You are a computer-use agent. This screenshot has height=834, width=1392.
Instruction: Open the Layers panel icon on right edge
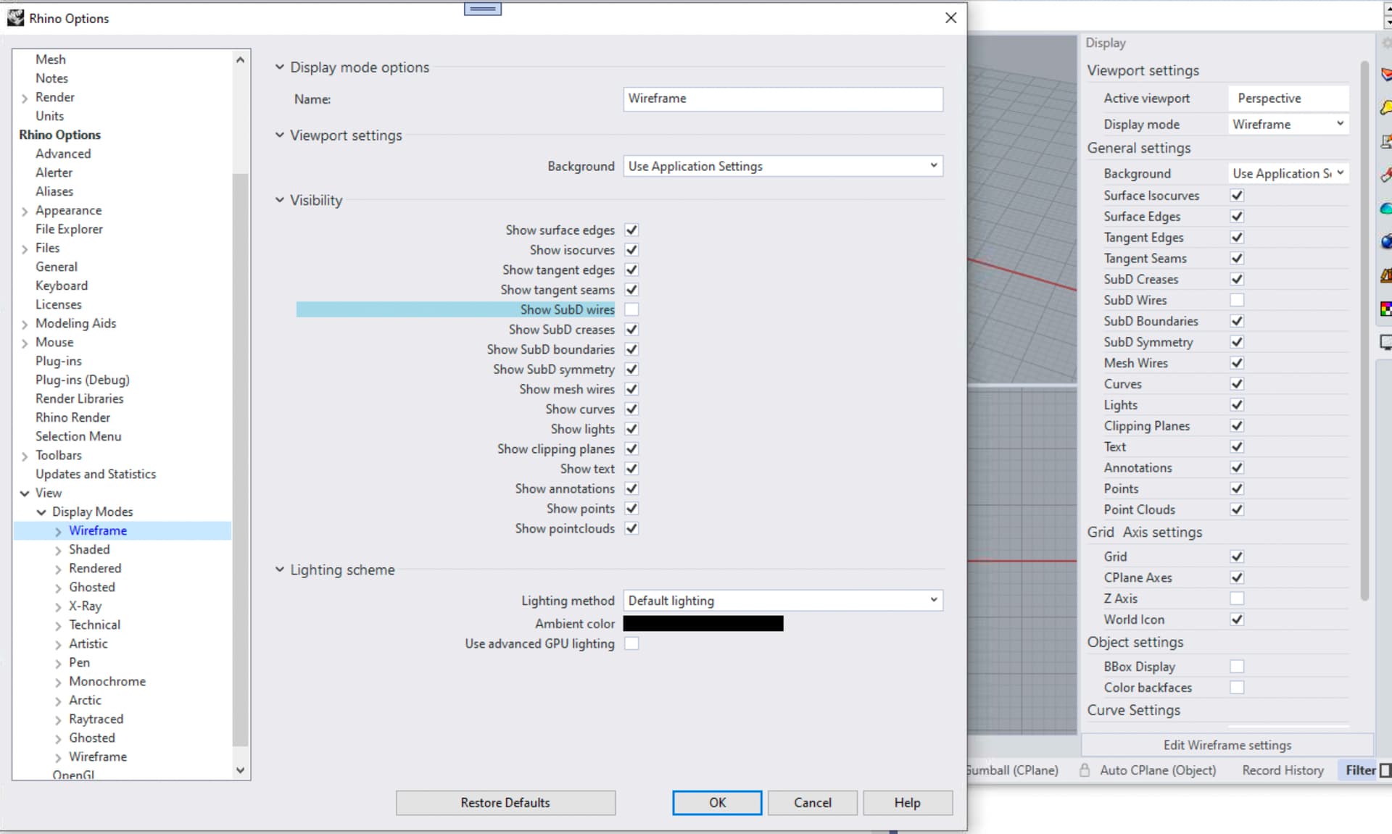tap(1386, 75)
